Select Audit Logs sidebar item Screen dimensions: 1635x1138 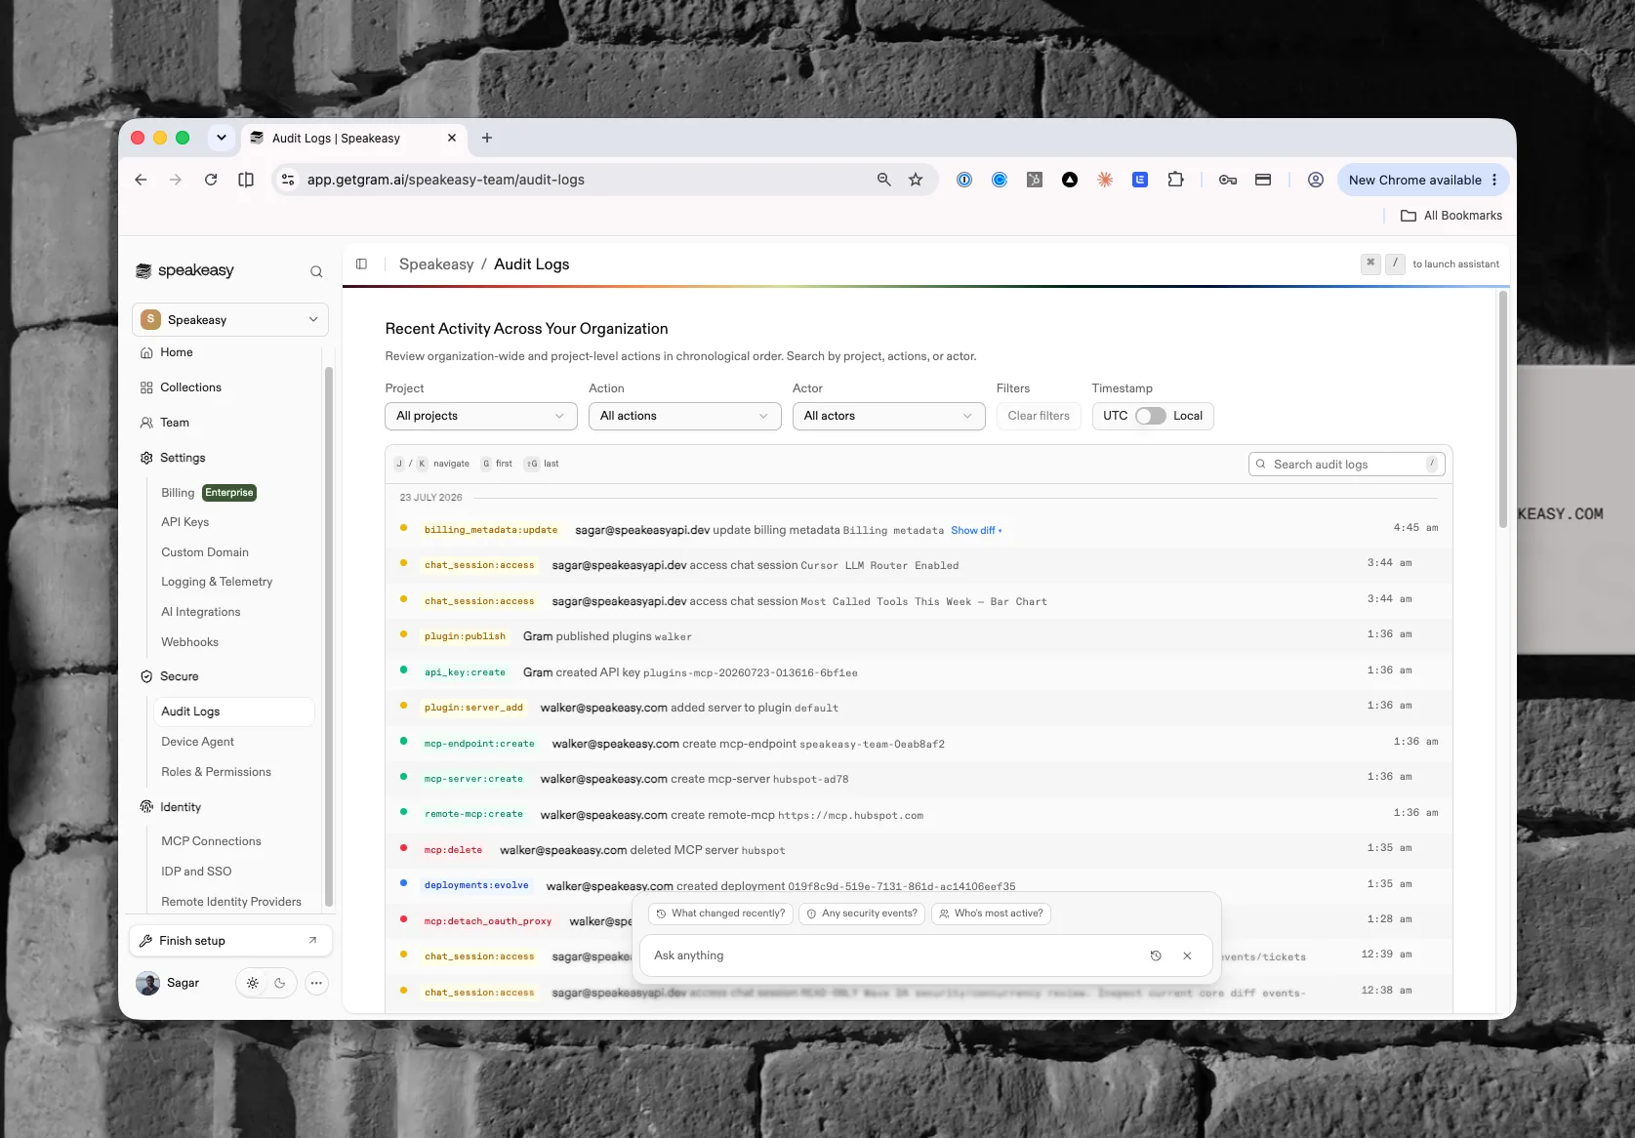tap(233, 711)
